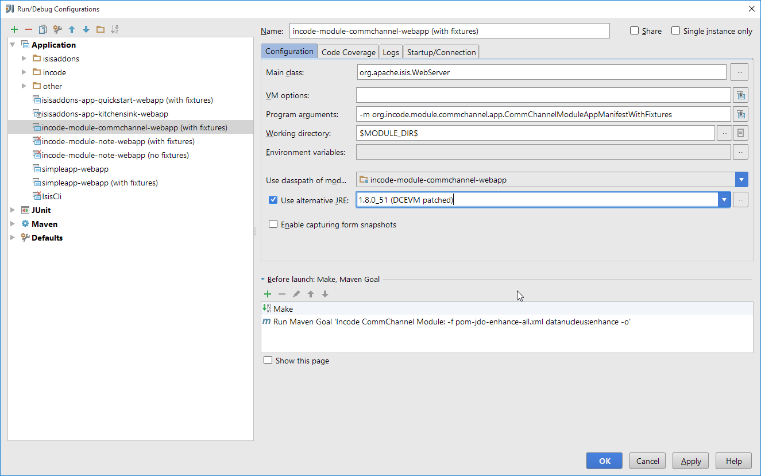Expand the JUnit tree node
Screen dimensions: 761x476
[x=13, y=210]
